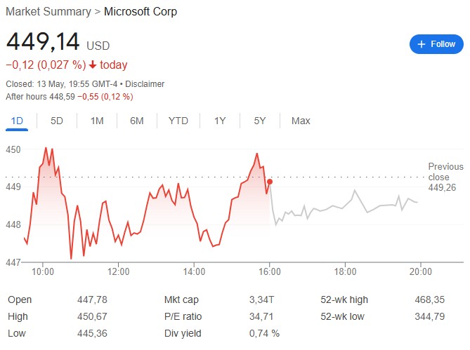The image size is (470, 350).
Task: View the 5Y price history
Action: (260, 121)
